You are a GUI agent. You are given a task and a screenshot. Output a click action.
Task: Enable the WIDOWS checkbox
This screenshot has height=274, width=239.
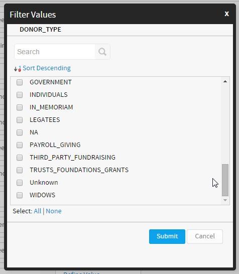click(20, 195)
